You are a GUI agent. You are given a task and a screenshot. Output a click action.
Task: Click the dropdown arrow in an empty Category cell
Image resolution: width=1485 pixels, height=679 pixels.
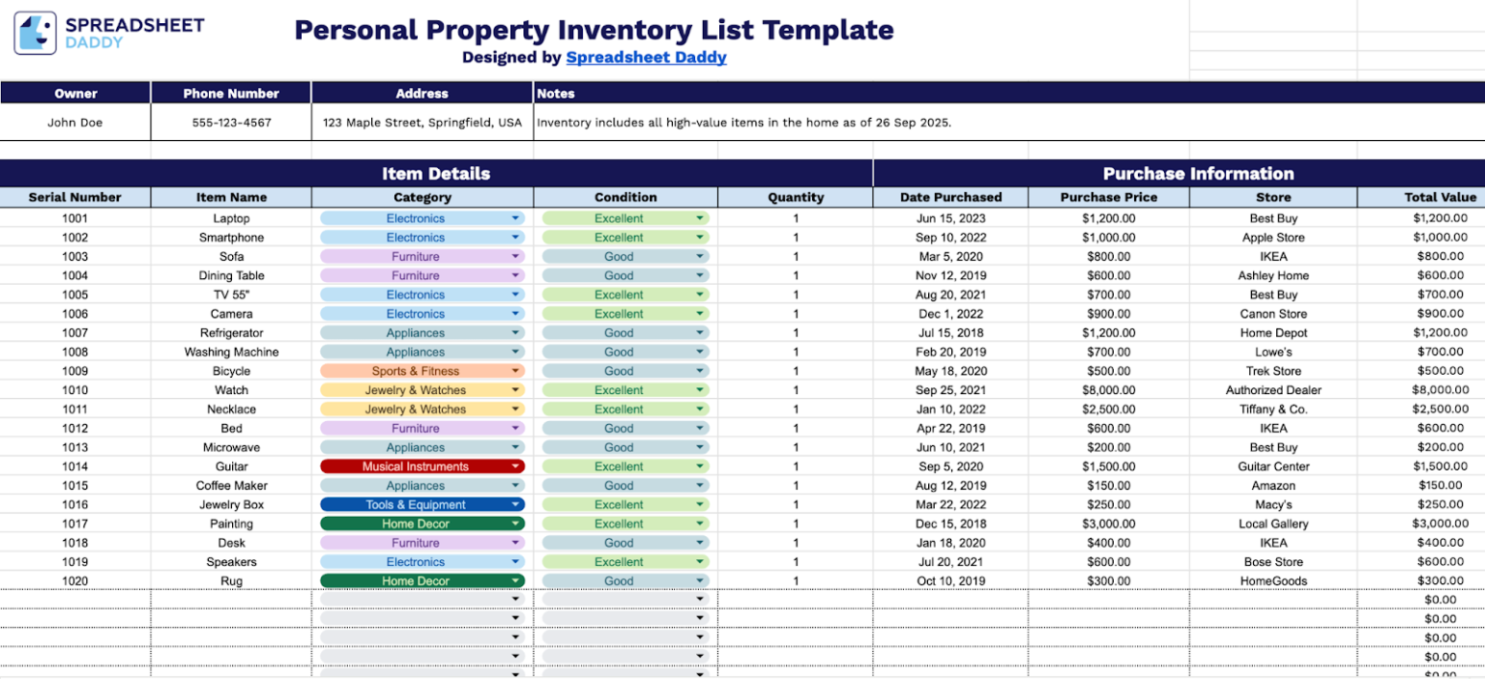pos(515,599)
